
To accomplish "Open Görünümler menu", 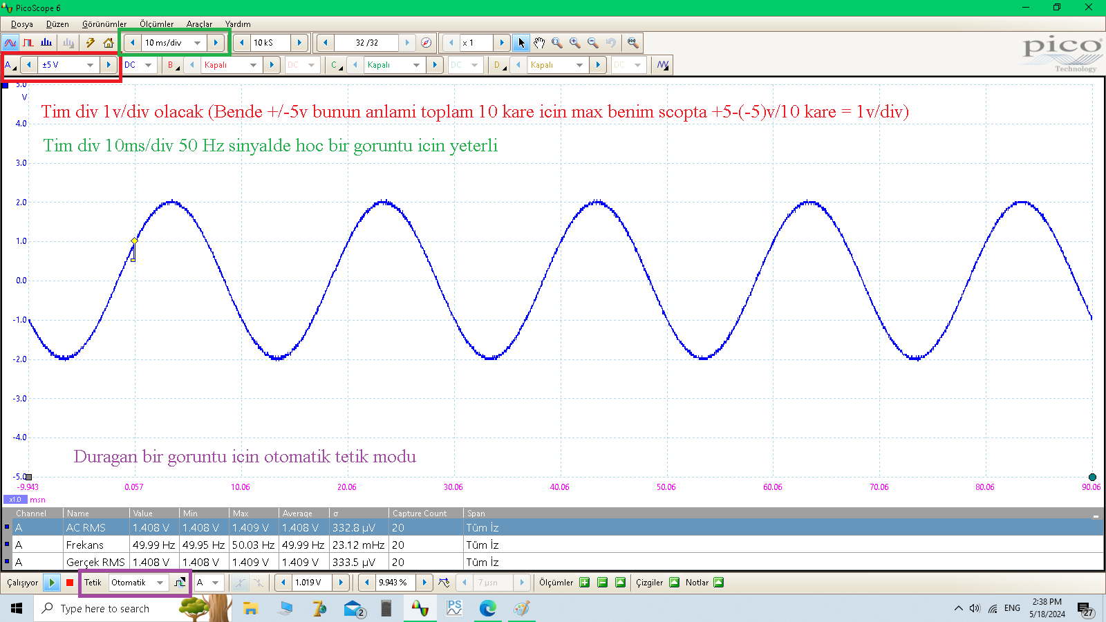I will point(104,24).
